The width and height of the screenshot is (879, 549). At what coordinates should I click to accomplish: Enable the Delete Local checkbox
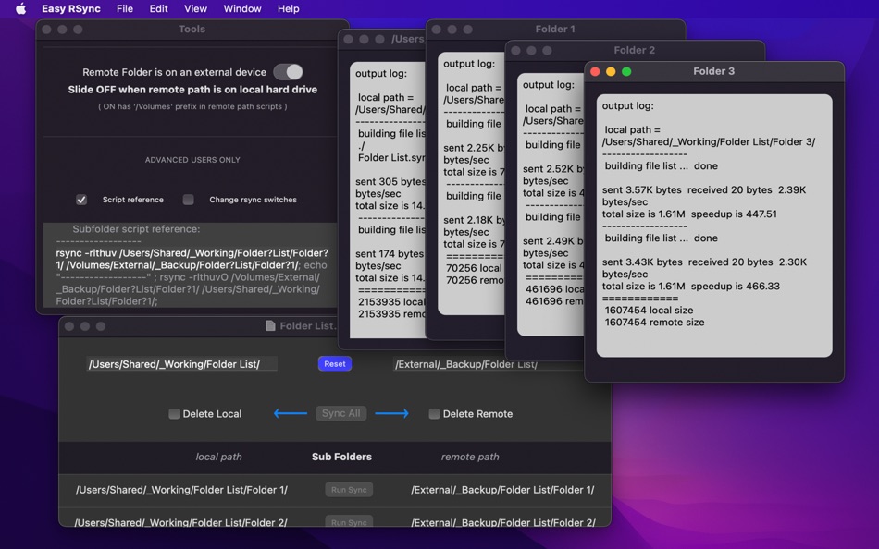(174, 413)
